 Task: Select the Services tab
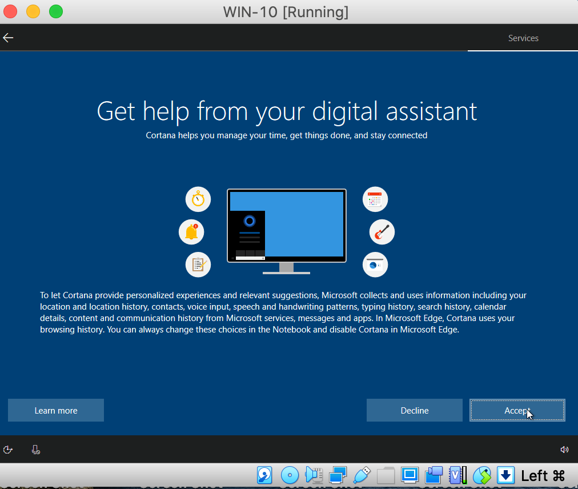523,38
